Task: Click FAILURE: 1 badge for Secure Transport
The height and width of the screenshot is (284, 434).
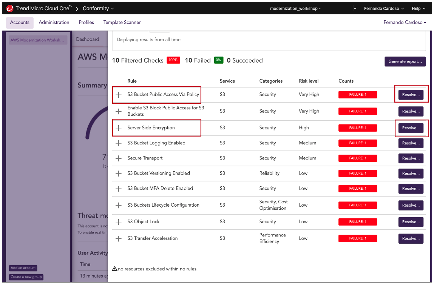Action: pos(358,158)
